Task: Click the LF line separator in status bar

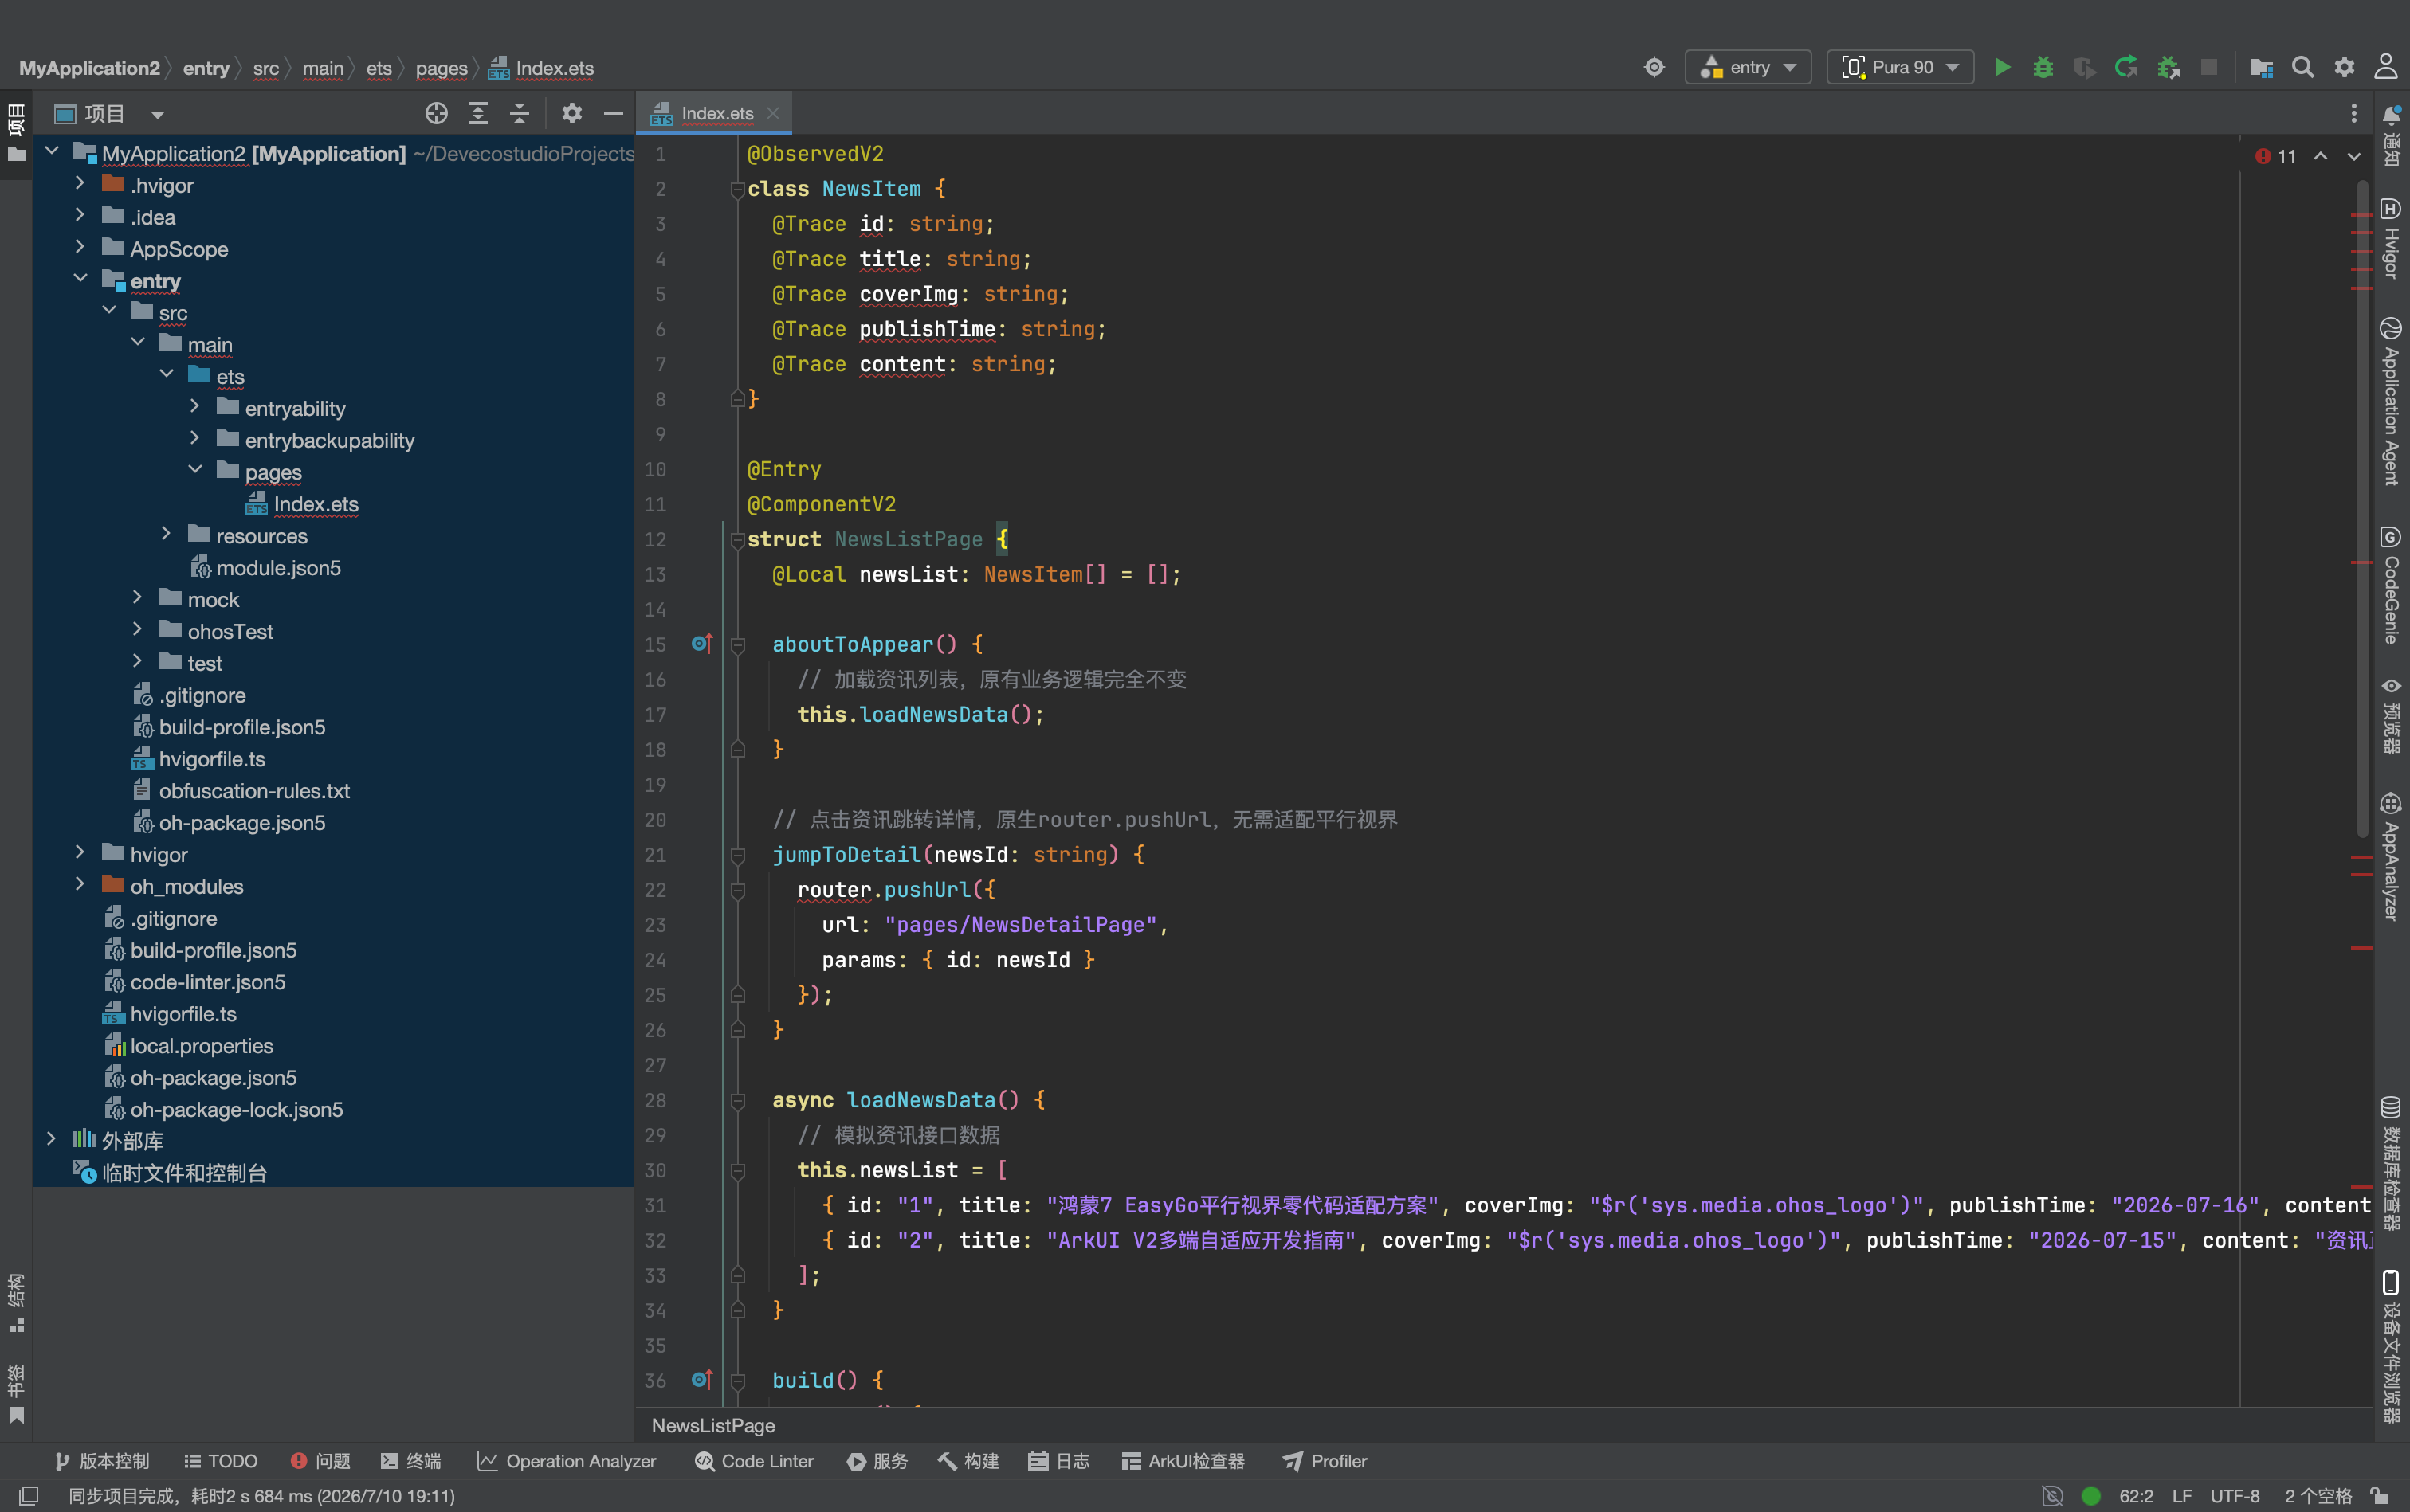Action: pyautogui.click(x=2182, y=1496)
